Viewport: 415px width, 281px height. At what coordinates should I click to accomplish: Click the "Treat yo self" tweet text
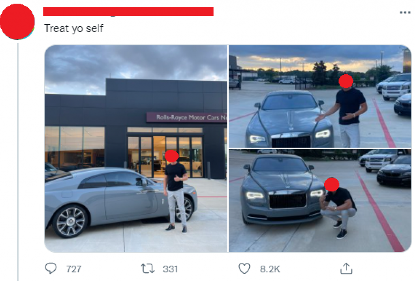[x=74, y=28]
